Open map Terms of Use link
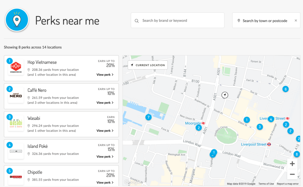This screenshot has height=187, width=303. (x=266, y=184)
